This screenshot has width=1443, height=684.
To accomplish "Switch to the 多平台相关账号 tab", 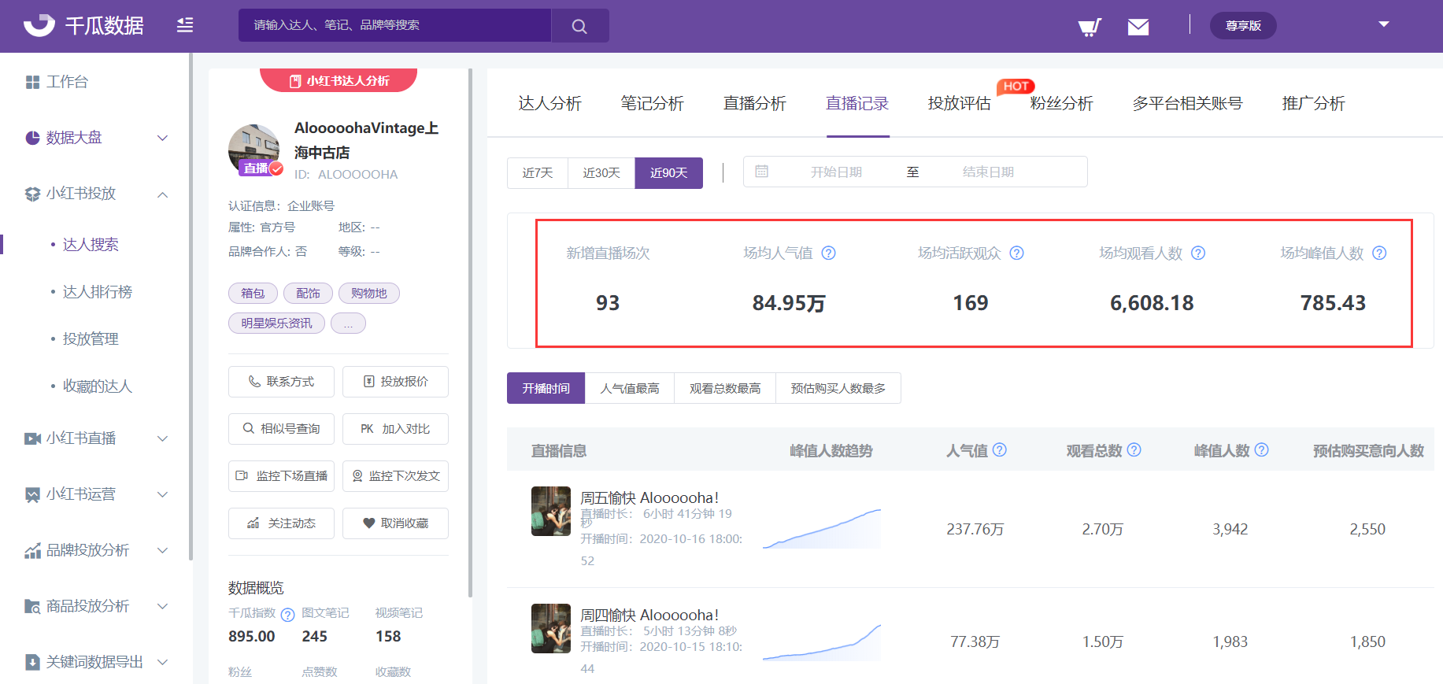I will (1187, 104).
